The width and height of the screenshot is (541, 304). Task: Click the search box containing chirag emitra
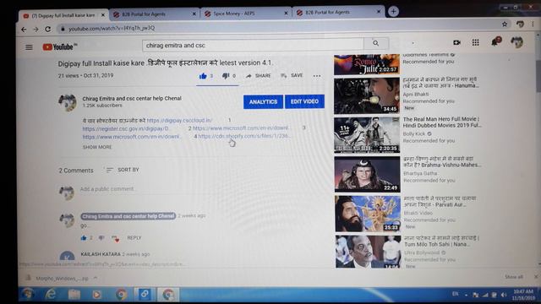point(254,45)
